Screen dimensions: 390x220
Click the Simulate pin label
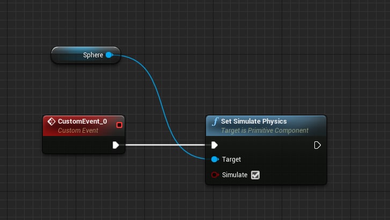tap(234, 175)
